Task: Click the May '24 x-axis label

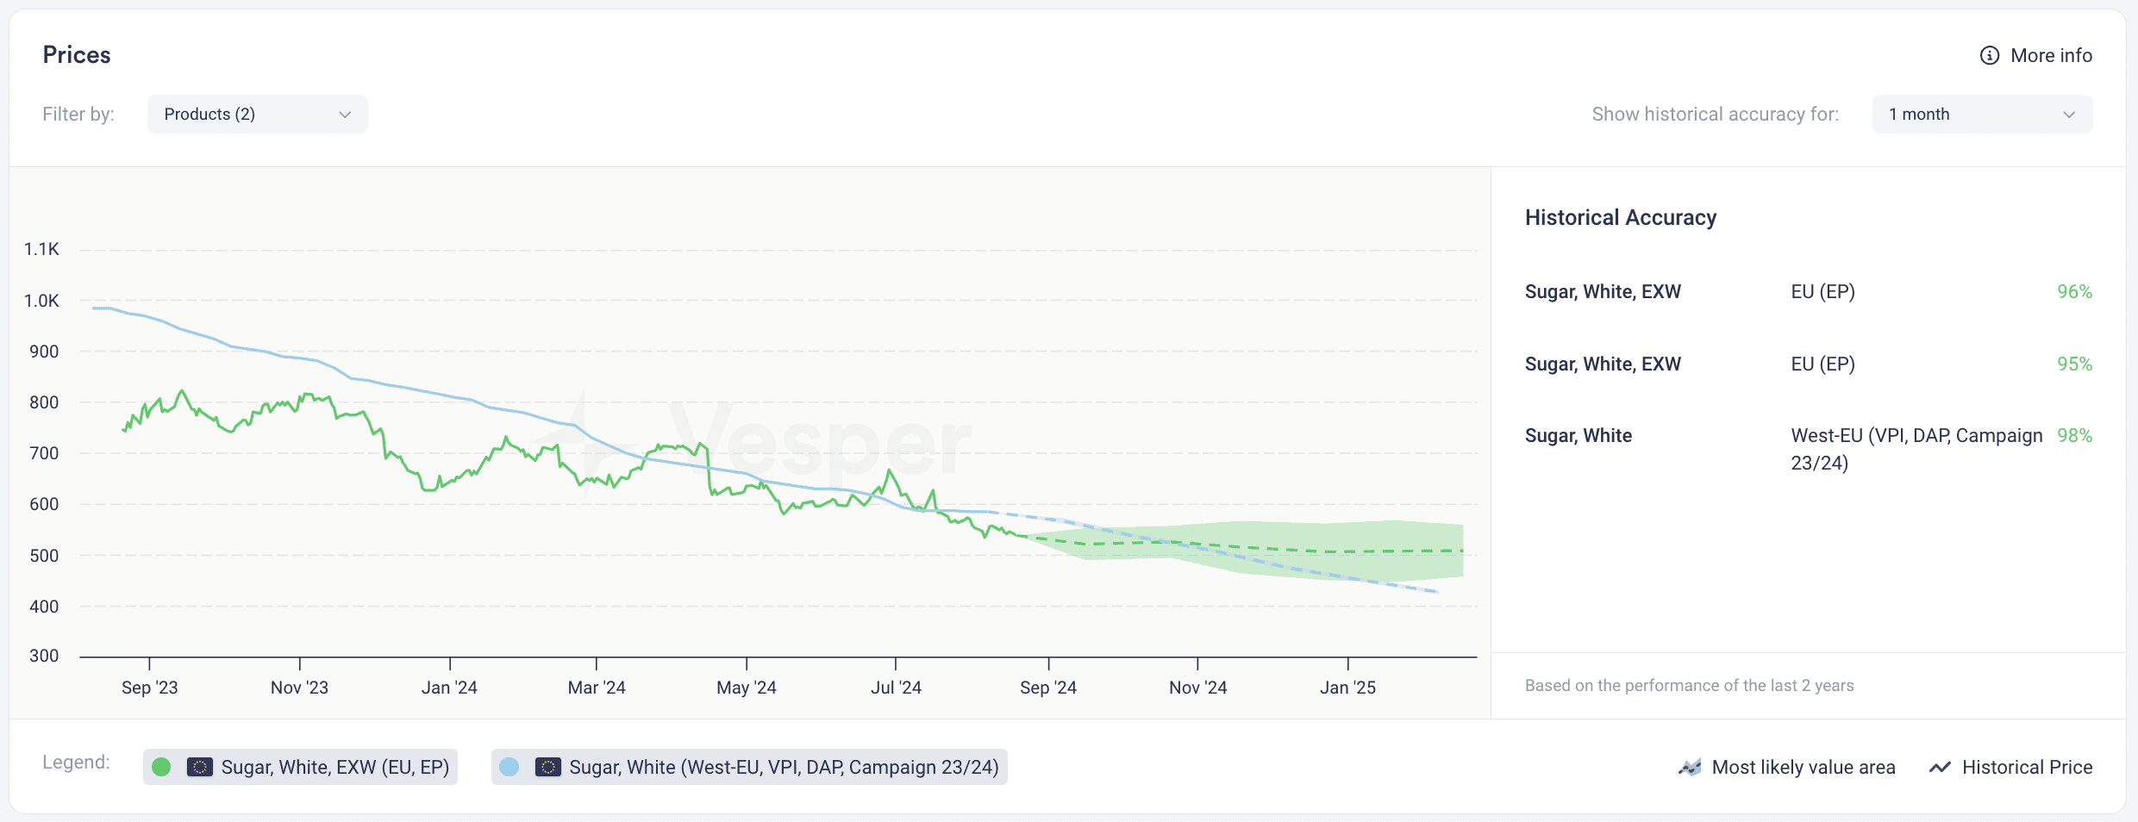Action: click(747, 688)
